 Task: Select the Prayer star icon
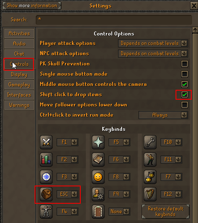(98, 142)
